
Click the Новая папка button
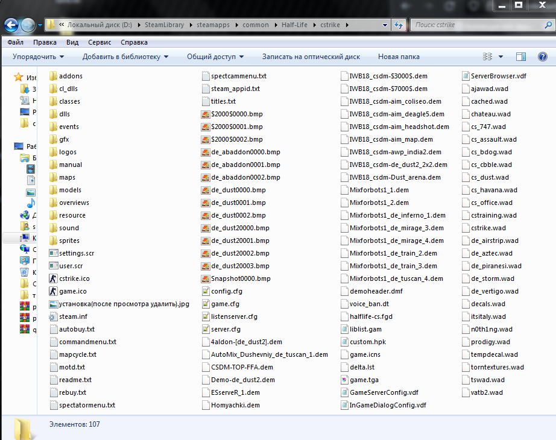[399, 56]
